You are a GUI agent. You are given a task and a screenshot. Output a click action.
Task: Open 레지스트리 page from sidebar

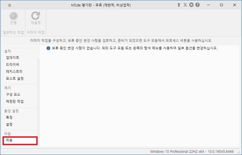tap(14, 71)
